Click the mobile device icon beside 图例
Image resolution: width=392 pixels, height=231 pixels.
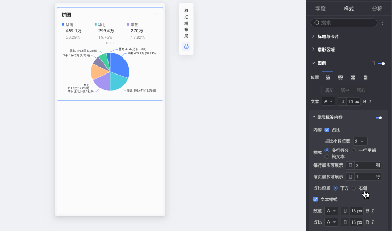pyautogui.click(x=373, y=63)
